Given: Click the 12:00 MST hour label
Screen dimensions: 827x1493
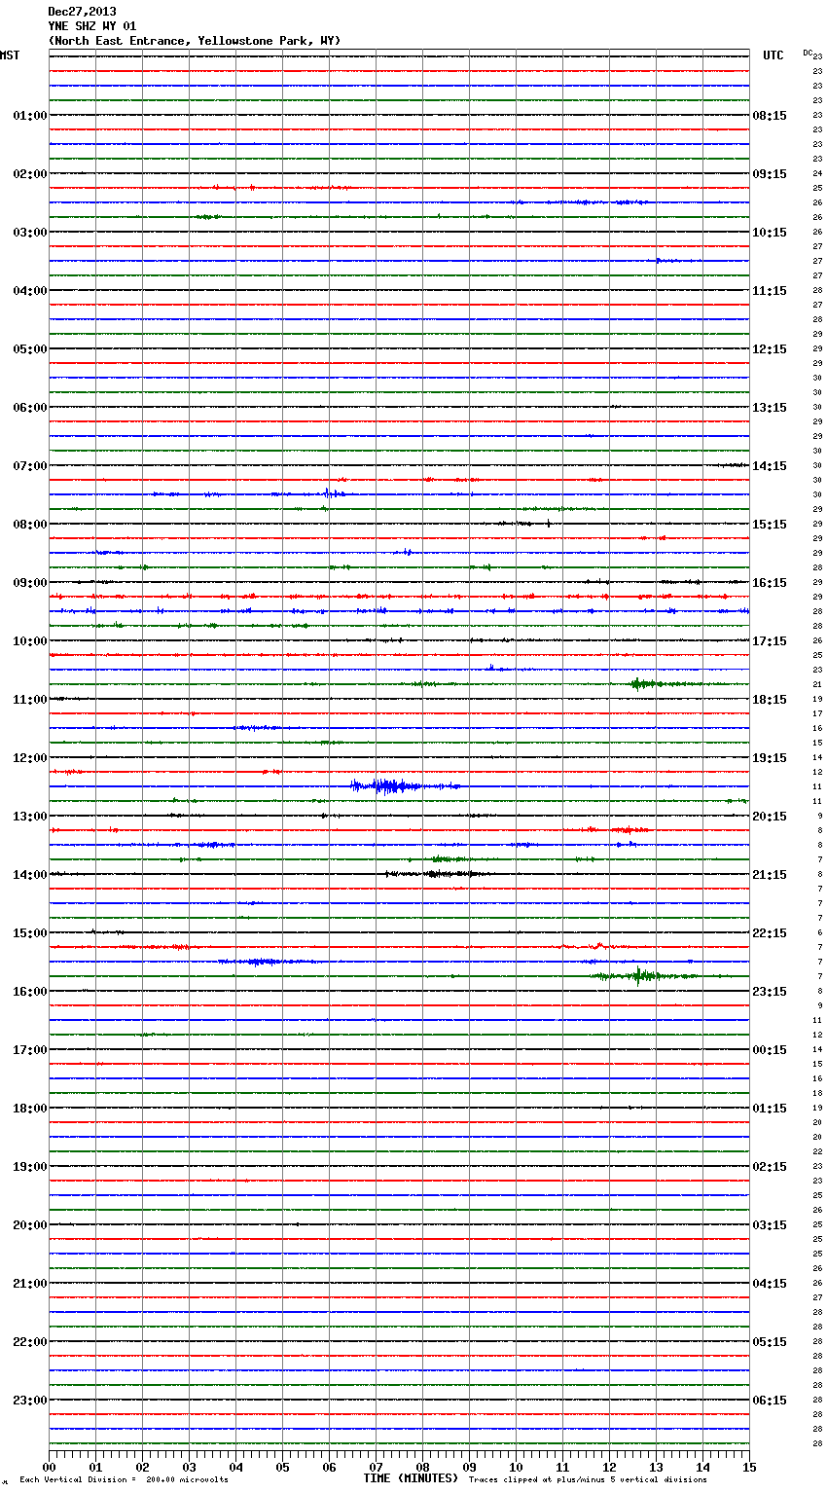Looking at the screenshot, I should coord(30,758).
